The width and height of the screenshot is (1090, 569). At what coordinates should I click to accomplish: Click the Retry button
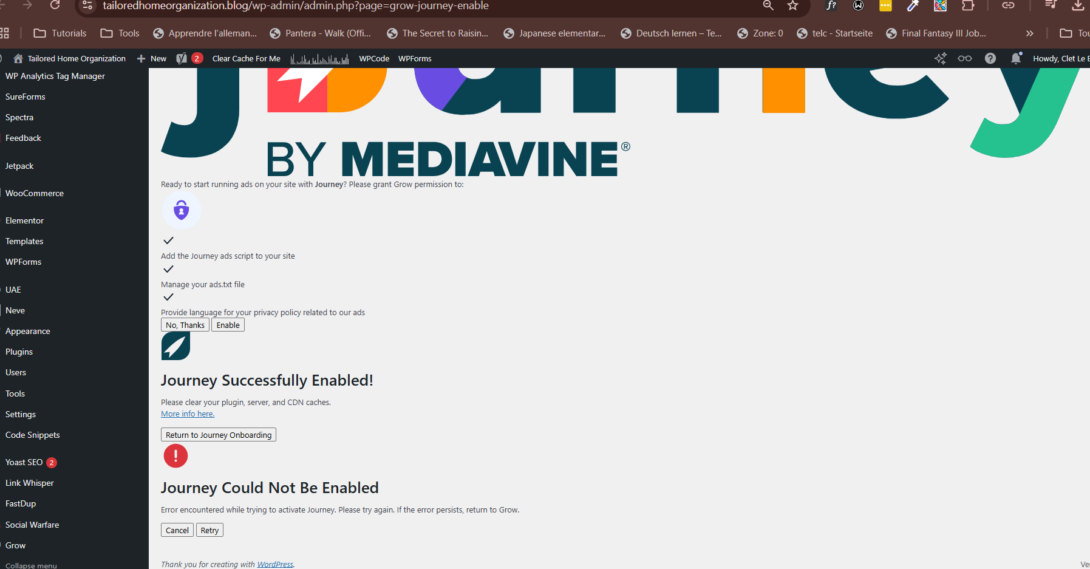209,530
